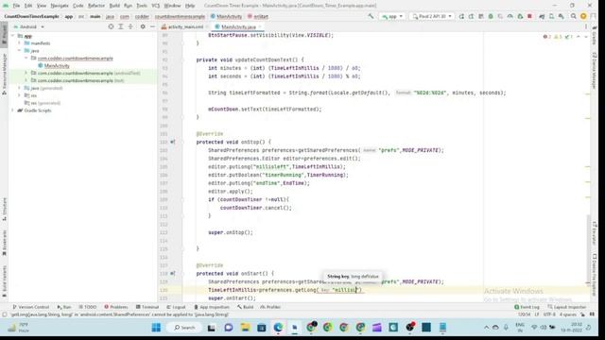605x340 pixels.
Task: Select res (generated) in project tree
Action: (43, 103)
